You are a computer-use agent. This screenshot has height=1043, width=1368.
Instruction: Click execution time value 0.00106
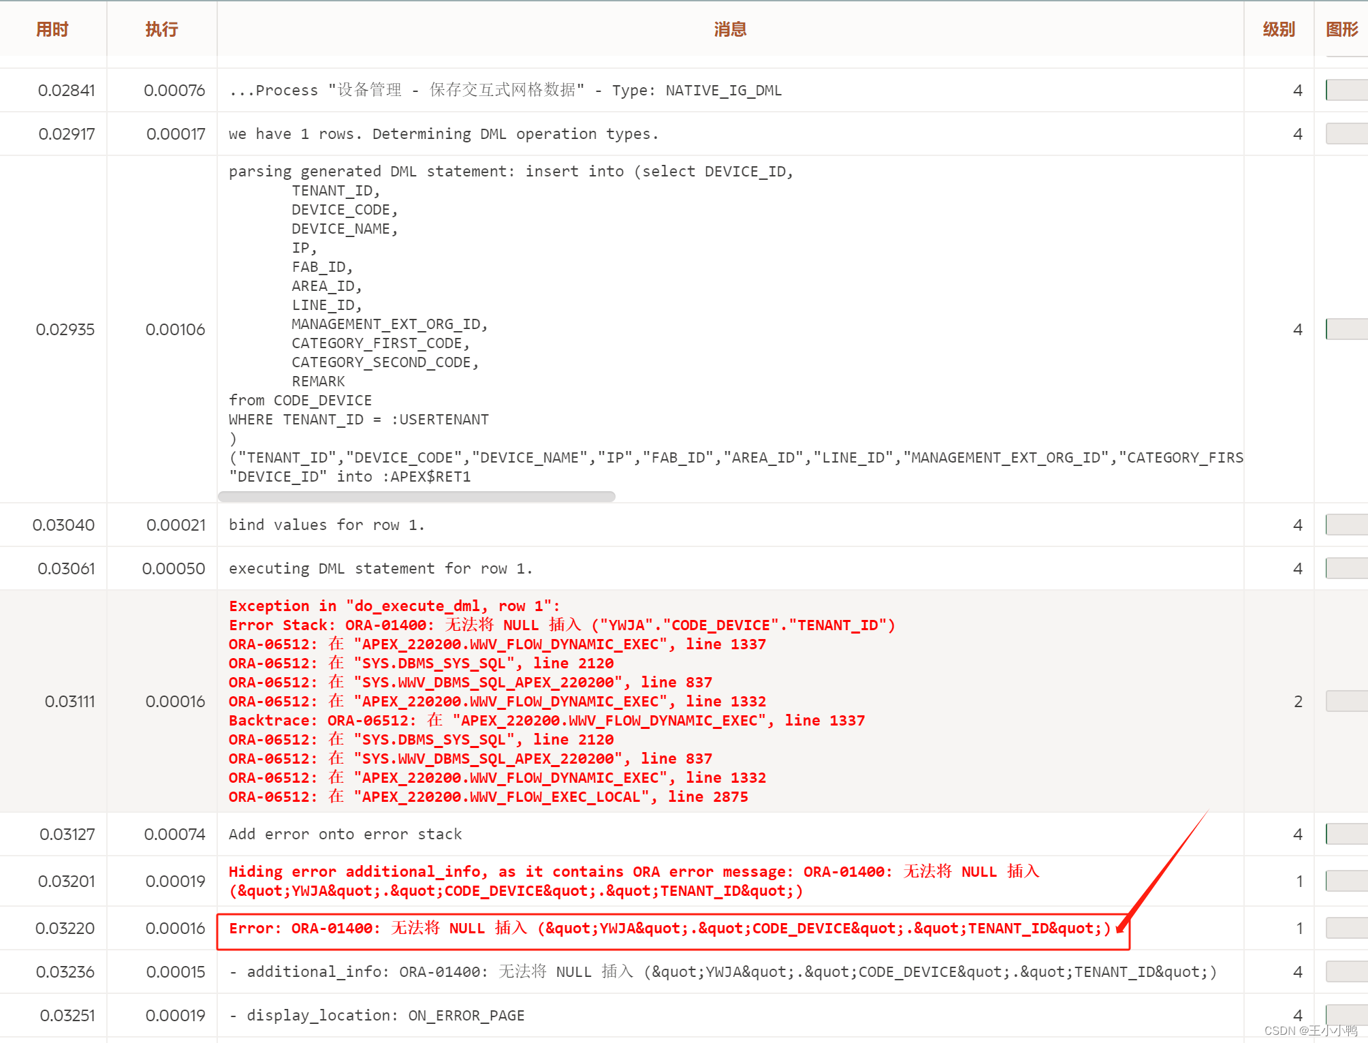(175, 329)
